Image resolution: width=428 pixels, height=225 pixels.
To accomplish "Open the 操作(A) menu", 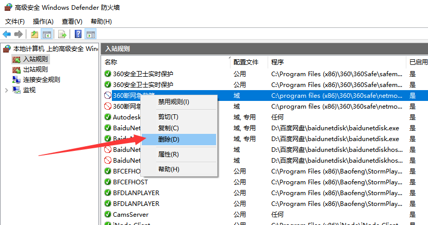I will (x=43, y=22).
